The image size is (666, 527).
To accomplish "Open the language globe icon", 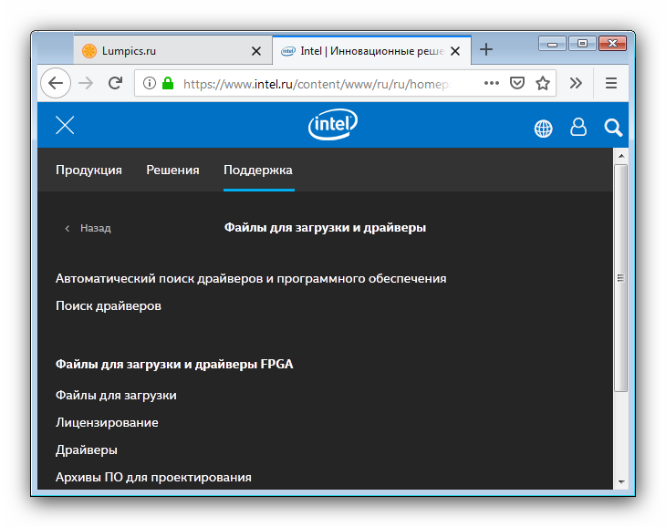I will (543, 129).
